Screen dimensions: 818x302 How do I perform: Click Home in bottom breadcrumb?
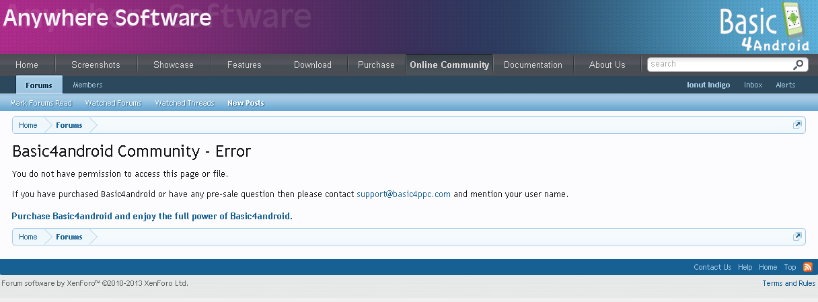click(28, 237)
